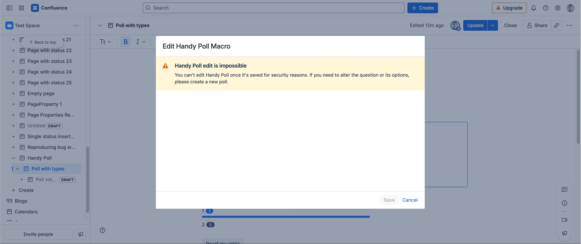Screen dimensions: 581x244
Task: Open the help question mark icon in header
Action: click(x=546, y=8)
